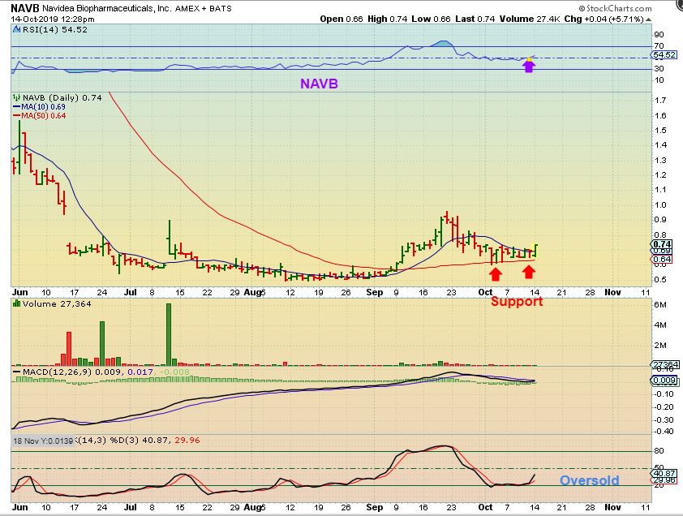Click the NAVB ticker symbol in the header

(x=25, y=8)
